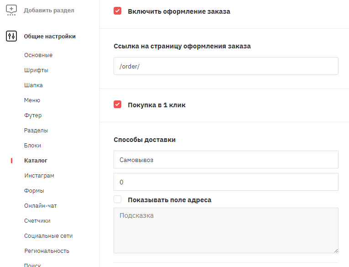This screenshot has width=349, height=267.
Task: Uncheck Включить оформление заказа checkbox
Action: click(x=118, y=10)
